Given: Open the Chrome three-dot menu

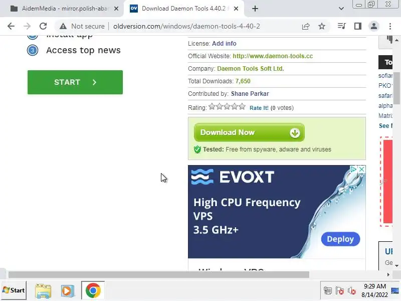Looking at the screenshot, I should (390, 26).
